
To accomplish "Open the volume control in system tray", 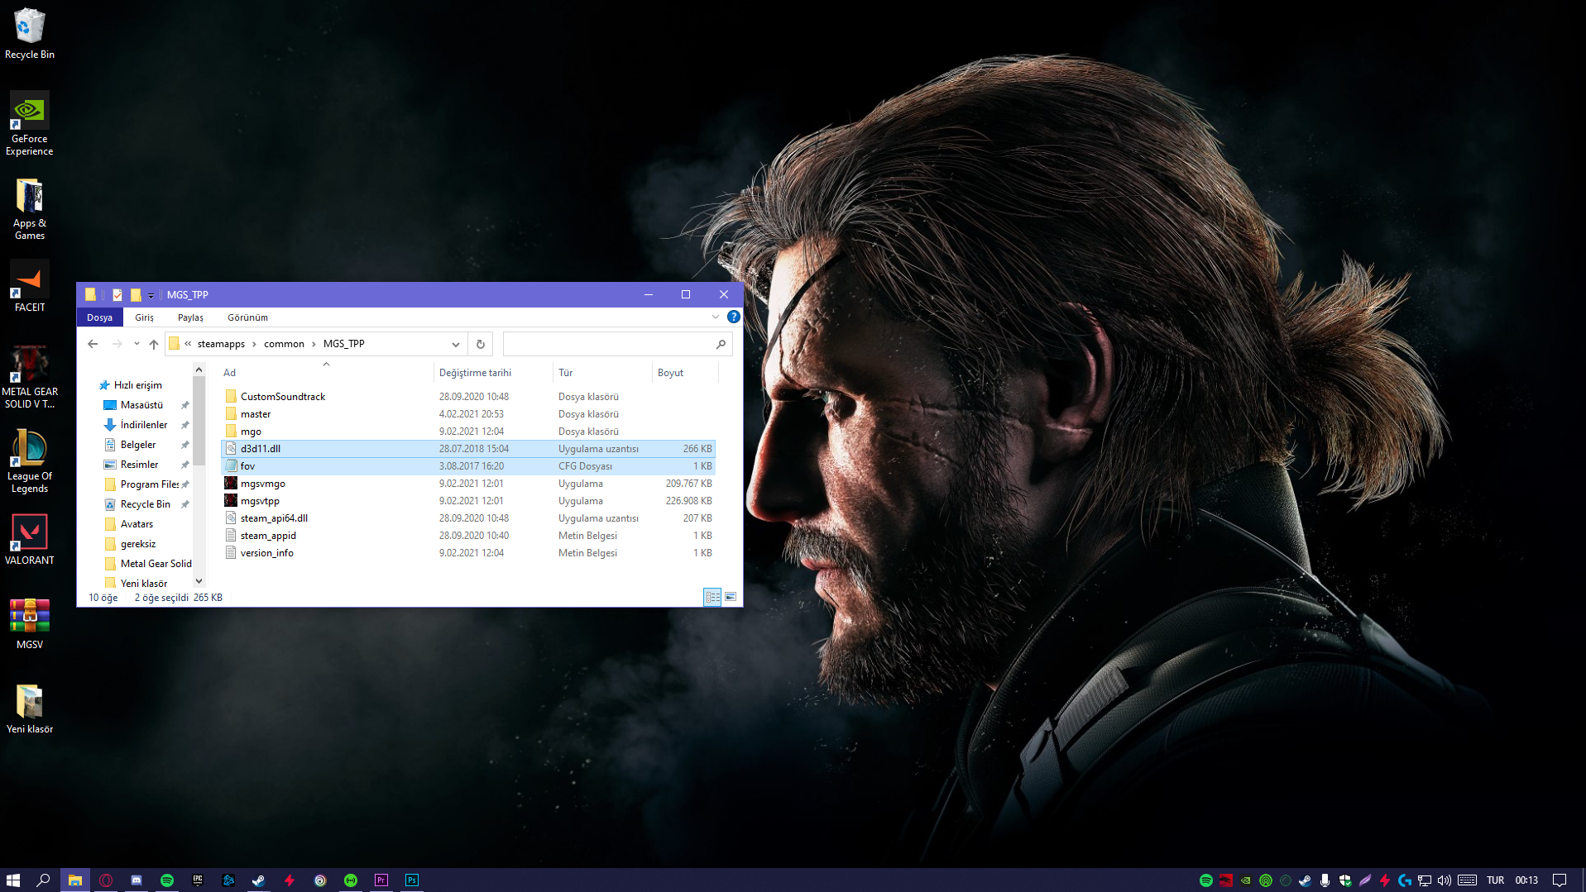I will pyautogui.click(x=1445, y=880).
